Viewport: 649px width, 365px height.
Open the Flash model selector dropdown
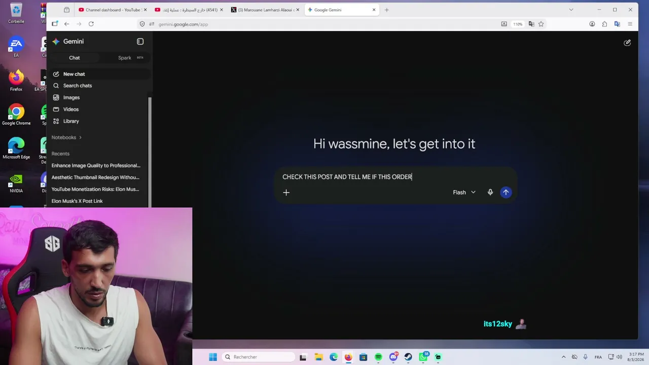tap(464, 193)
